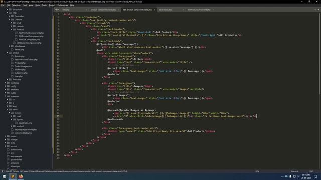321x180 pixels.
Task: Click the Windows Start button
Action: click(4, 176)
